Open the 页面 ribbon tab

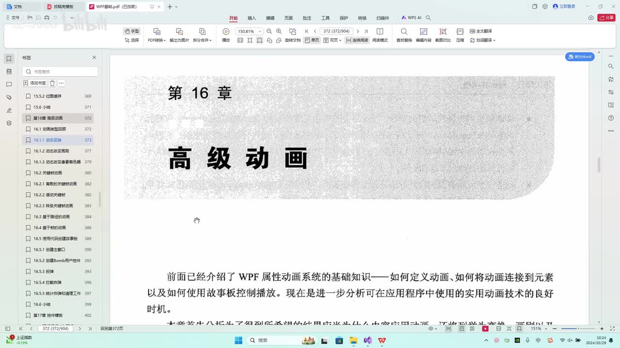coord(289,18)
